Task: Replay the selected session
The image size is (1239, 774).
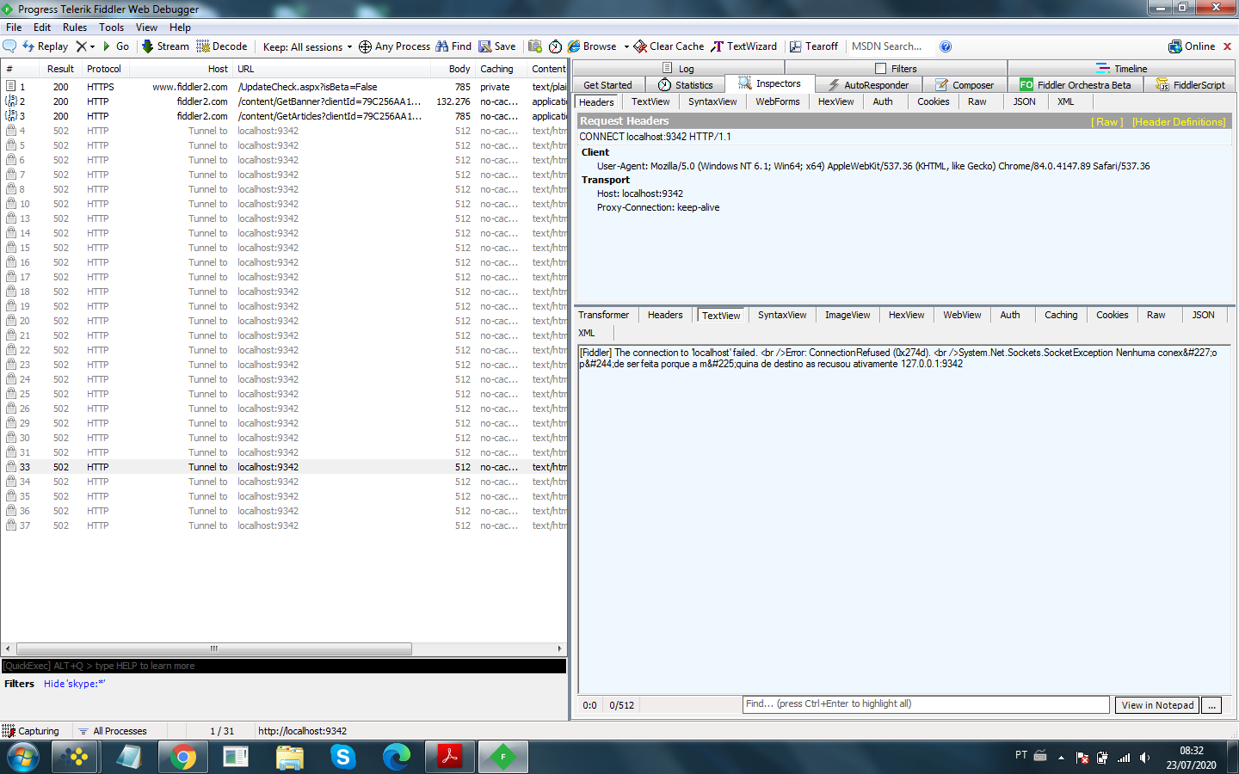Action: 45,46
